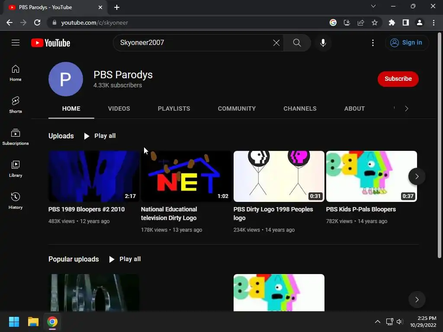443x332 pixels.
Task: Play all Uploads
Action: tap(100, 136)
